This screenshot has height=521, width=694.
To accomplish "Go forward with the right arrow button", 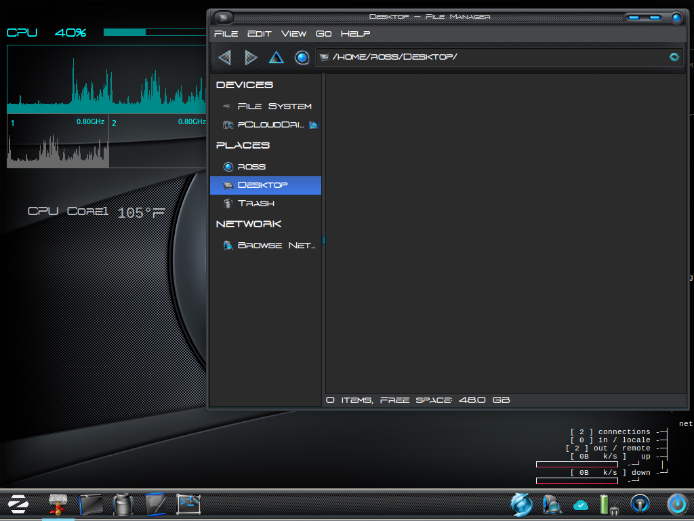I will [x=251, y=58].
